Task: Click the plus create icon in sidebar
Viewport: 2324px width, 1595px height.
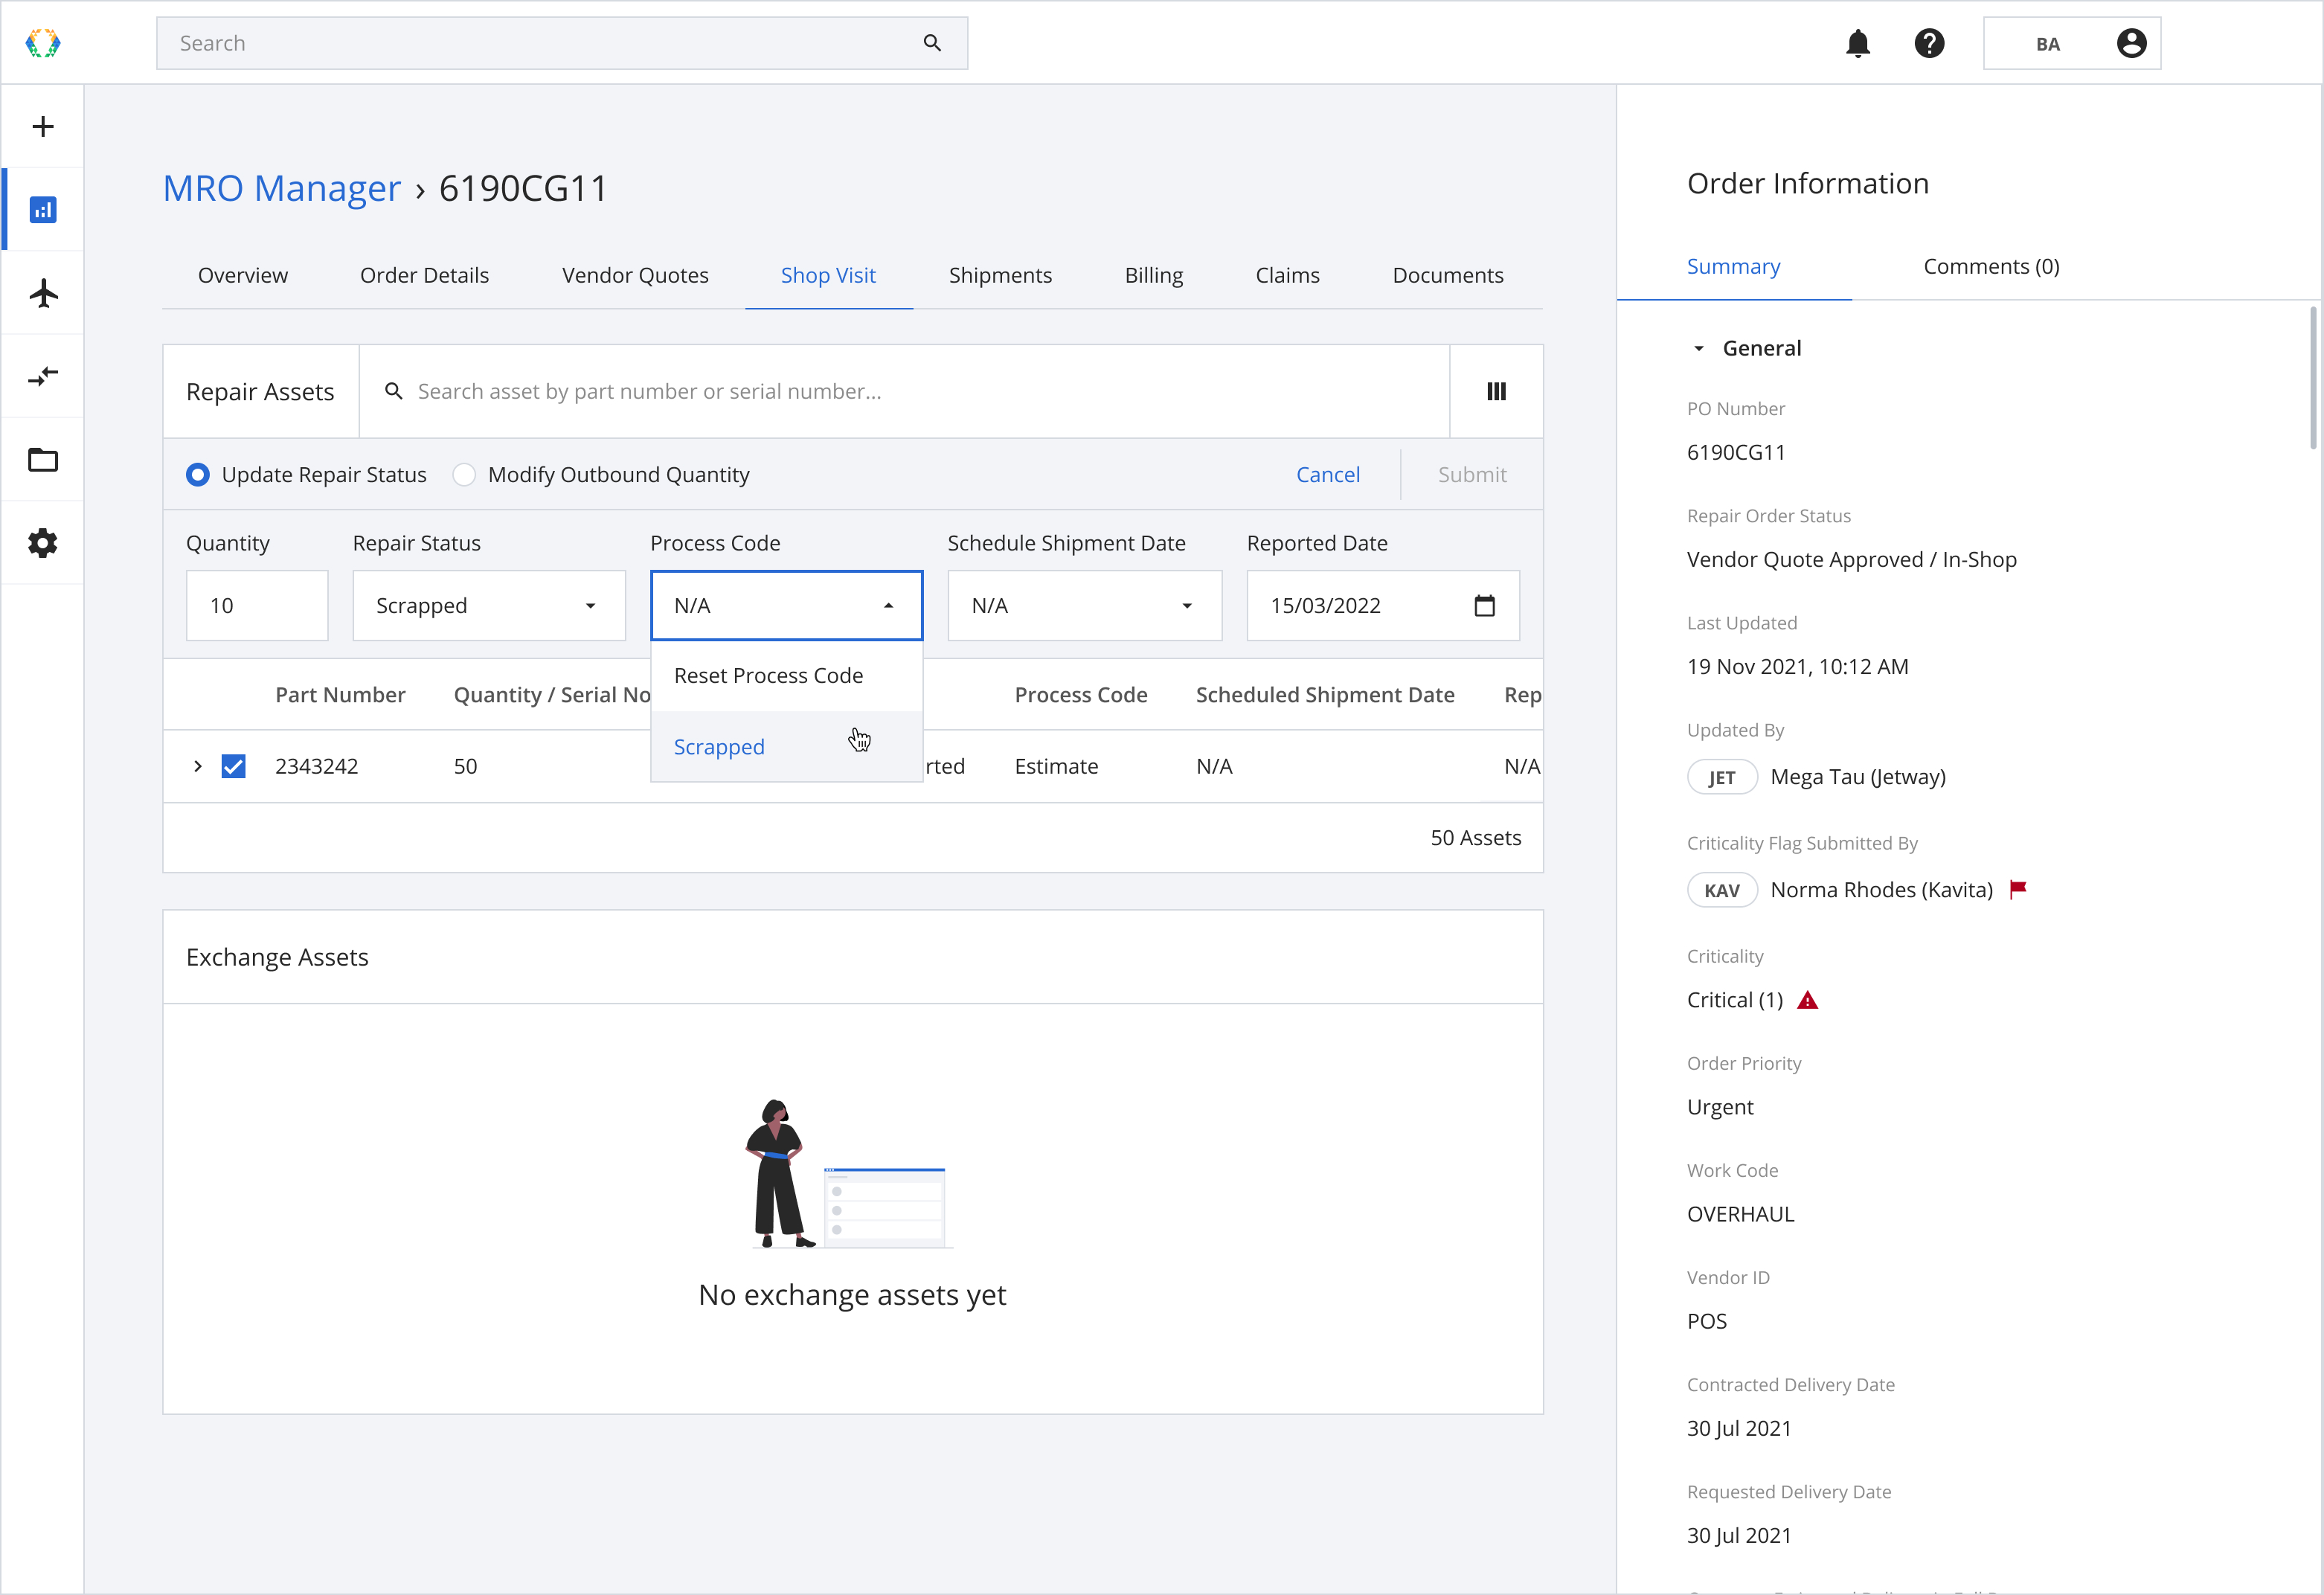Action: (43, 127)
